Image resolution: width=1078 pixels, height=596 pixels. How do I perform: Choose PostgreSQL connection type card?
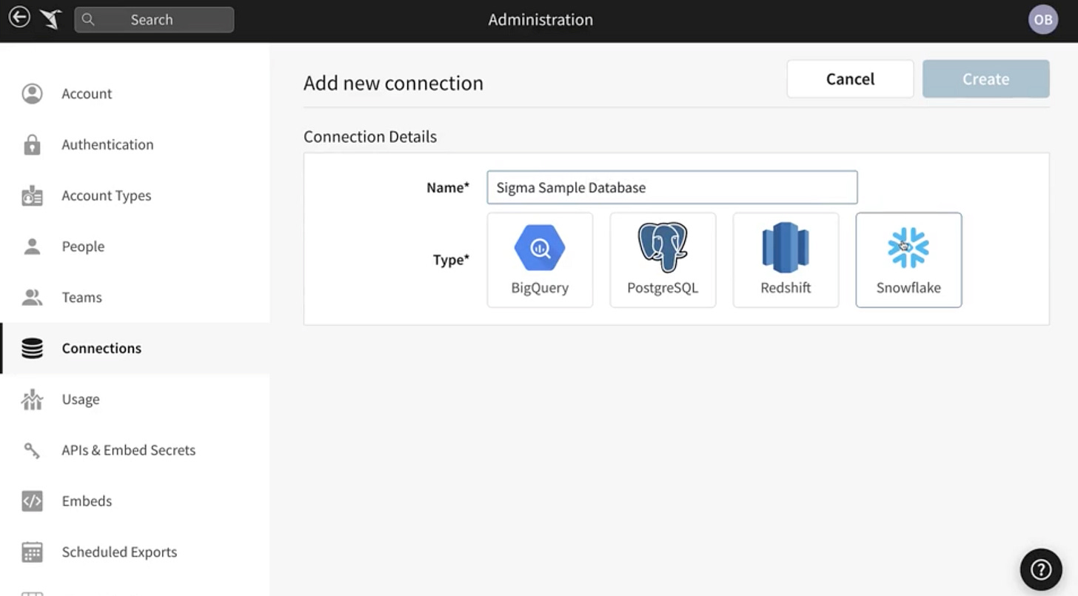(x=663, y=260)
